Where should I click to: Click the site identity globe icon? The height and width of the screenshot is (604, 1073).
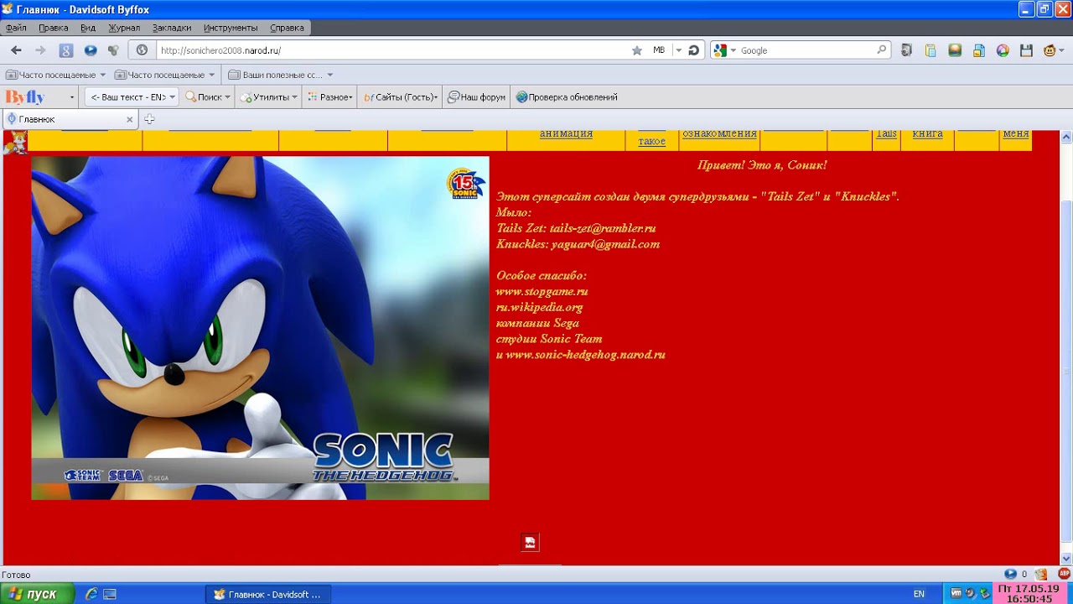(142, 50)
